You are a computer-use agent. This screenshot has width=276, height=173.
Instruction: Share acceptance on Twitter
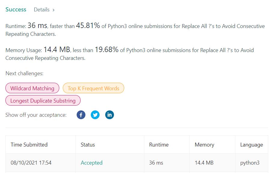[x=95, y=115]
